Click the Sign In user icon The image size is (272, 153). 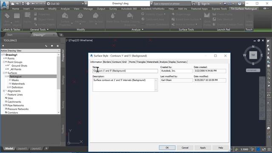tap(199, 3)
